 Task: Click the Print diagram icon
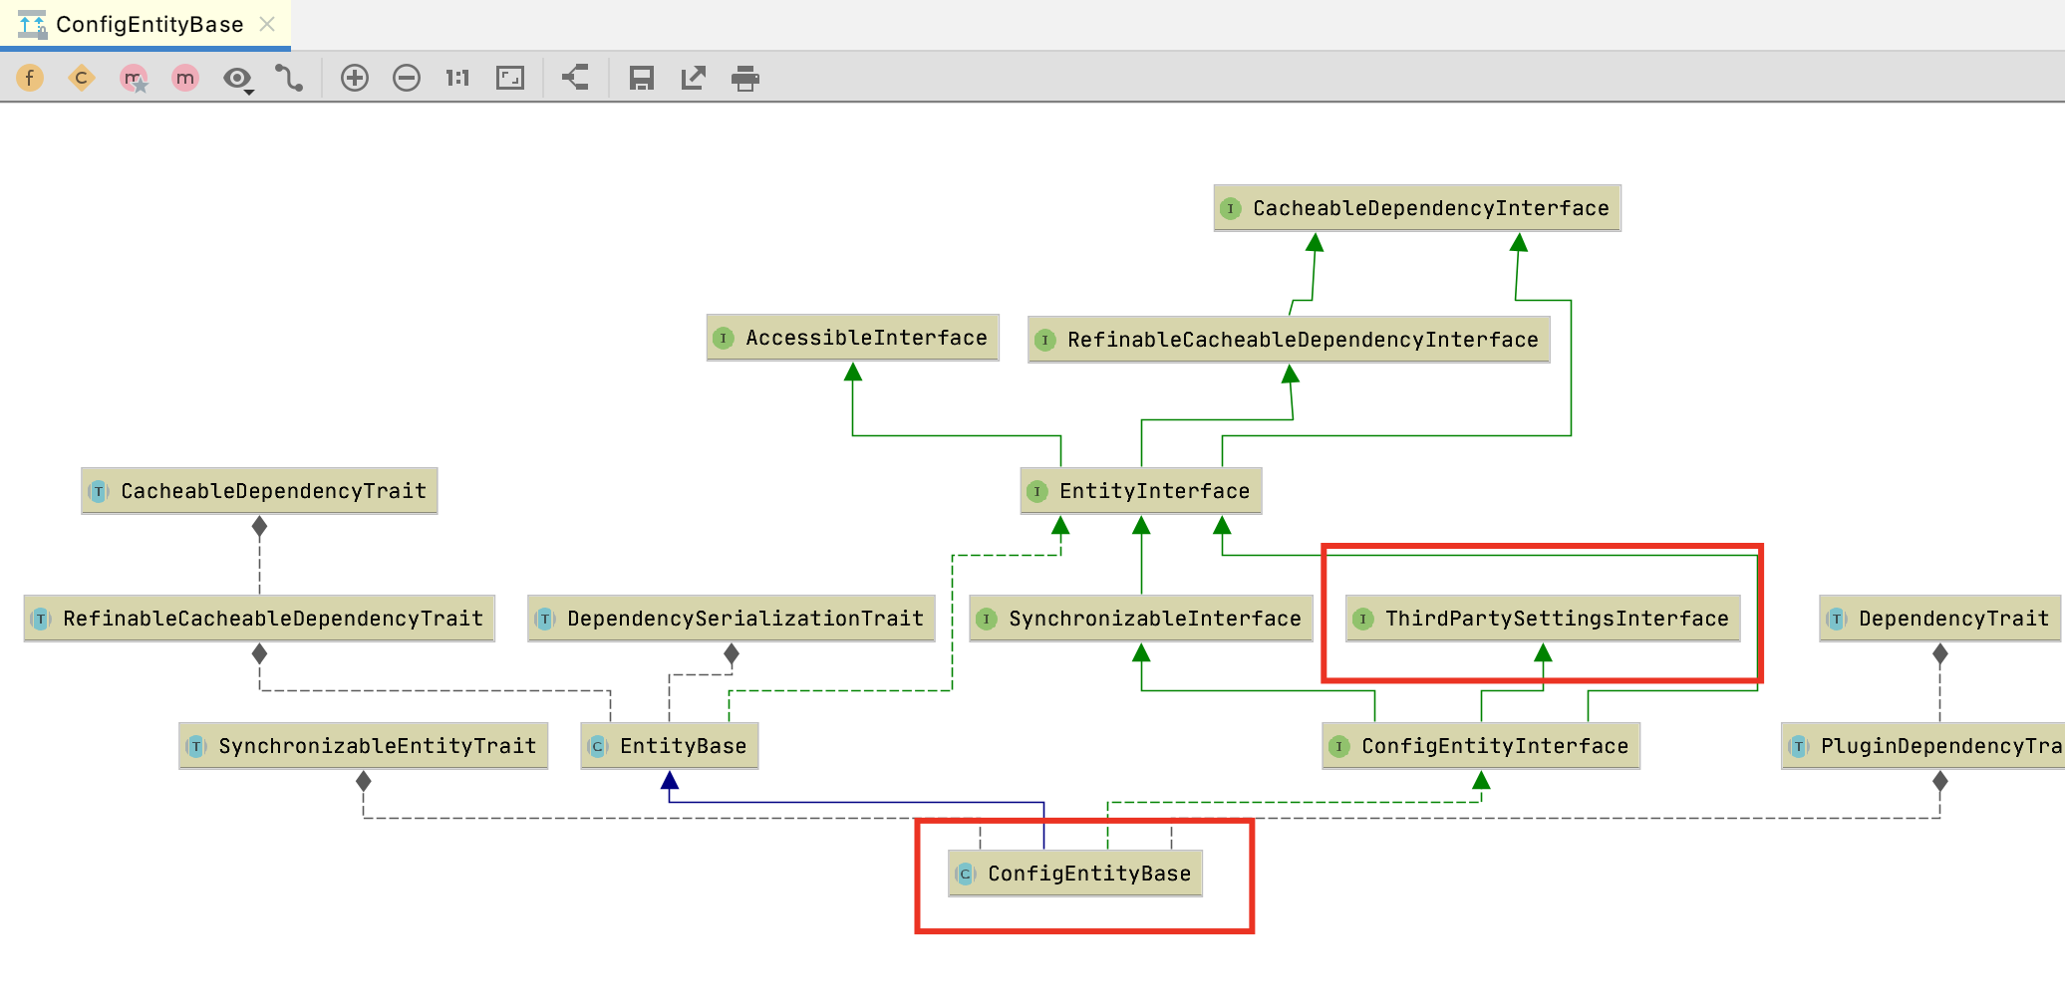(x=745, y=78)
